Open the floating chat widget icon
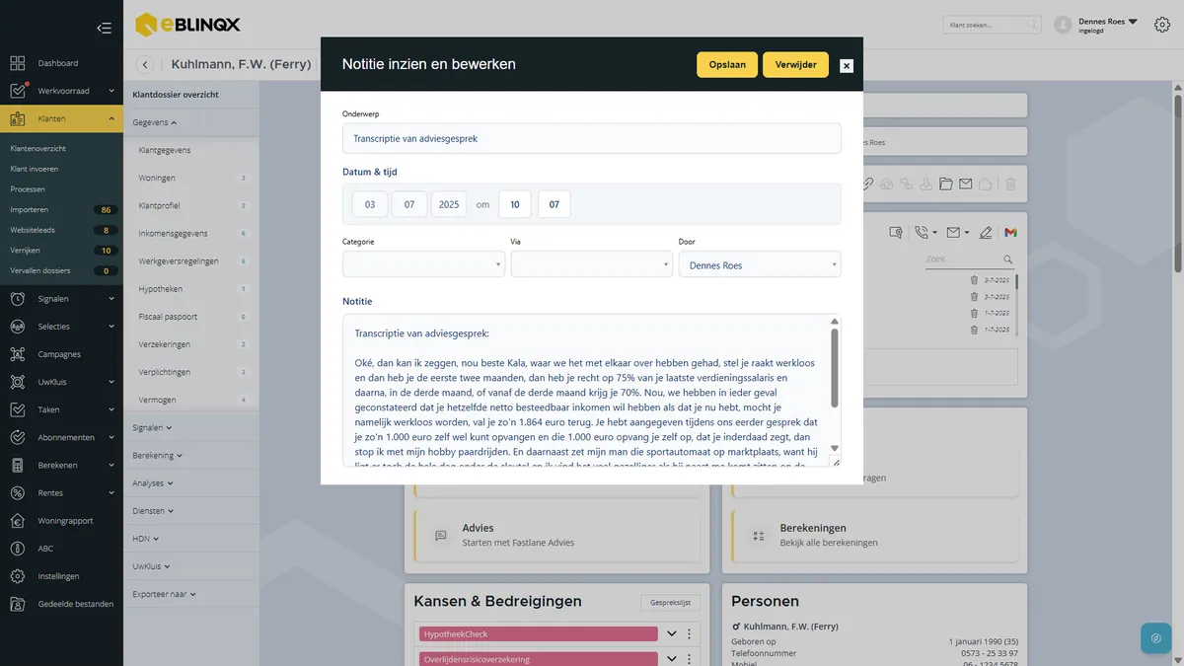1184x666 pixels. click(x=1155, y=638)
